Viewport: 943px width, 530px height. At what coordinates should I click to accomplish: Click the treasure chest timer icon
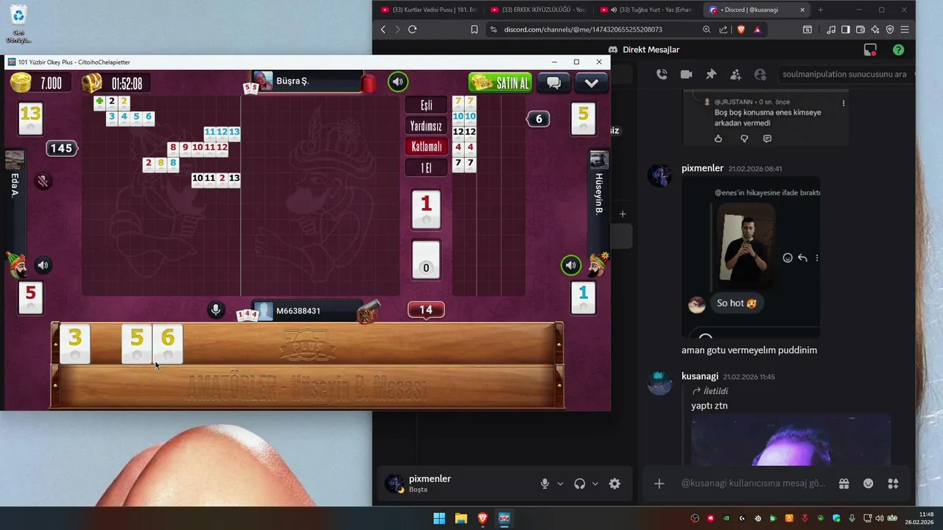[92, 82]
